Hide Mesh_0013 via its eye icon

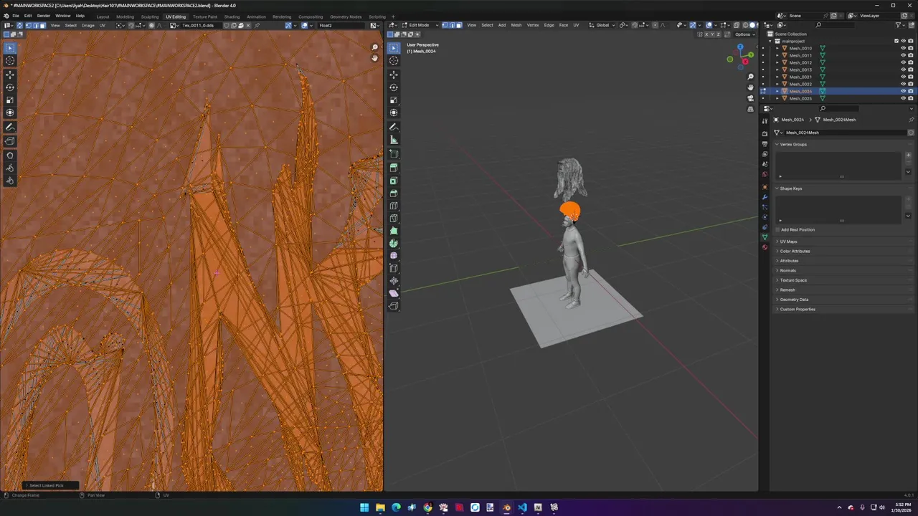[x=903, y=70]
